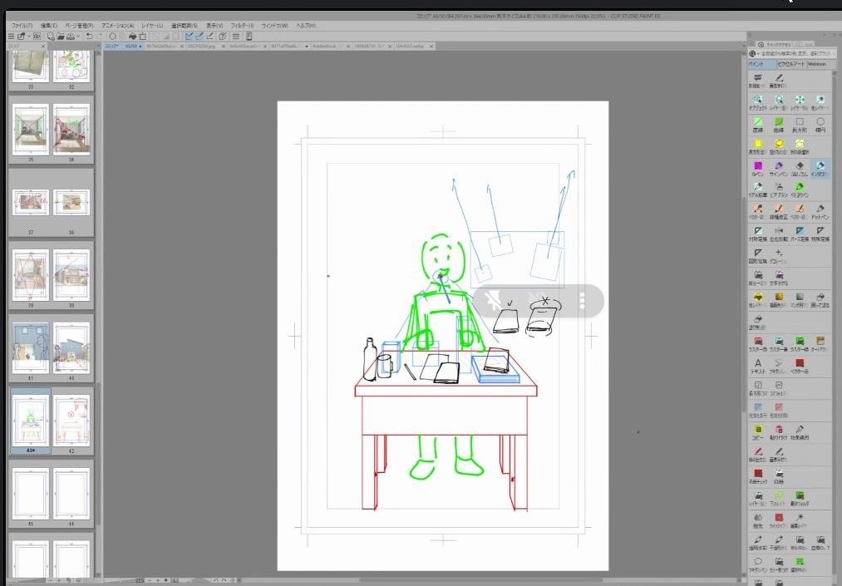This screenshot has height=586, width=842.
Task: Open the ページ管理(P) menu
Action: (79, 25)
